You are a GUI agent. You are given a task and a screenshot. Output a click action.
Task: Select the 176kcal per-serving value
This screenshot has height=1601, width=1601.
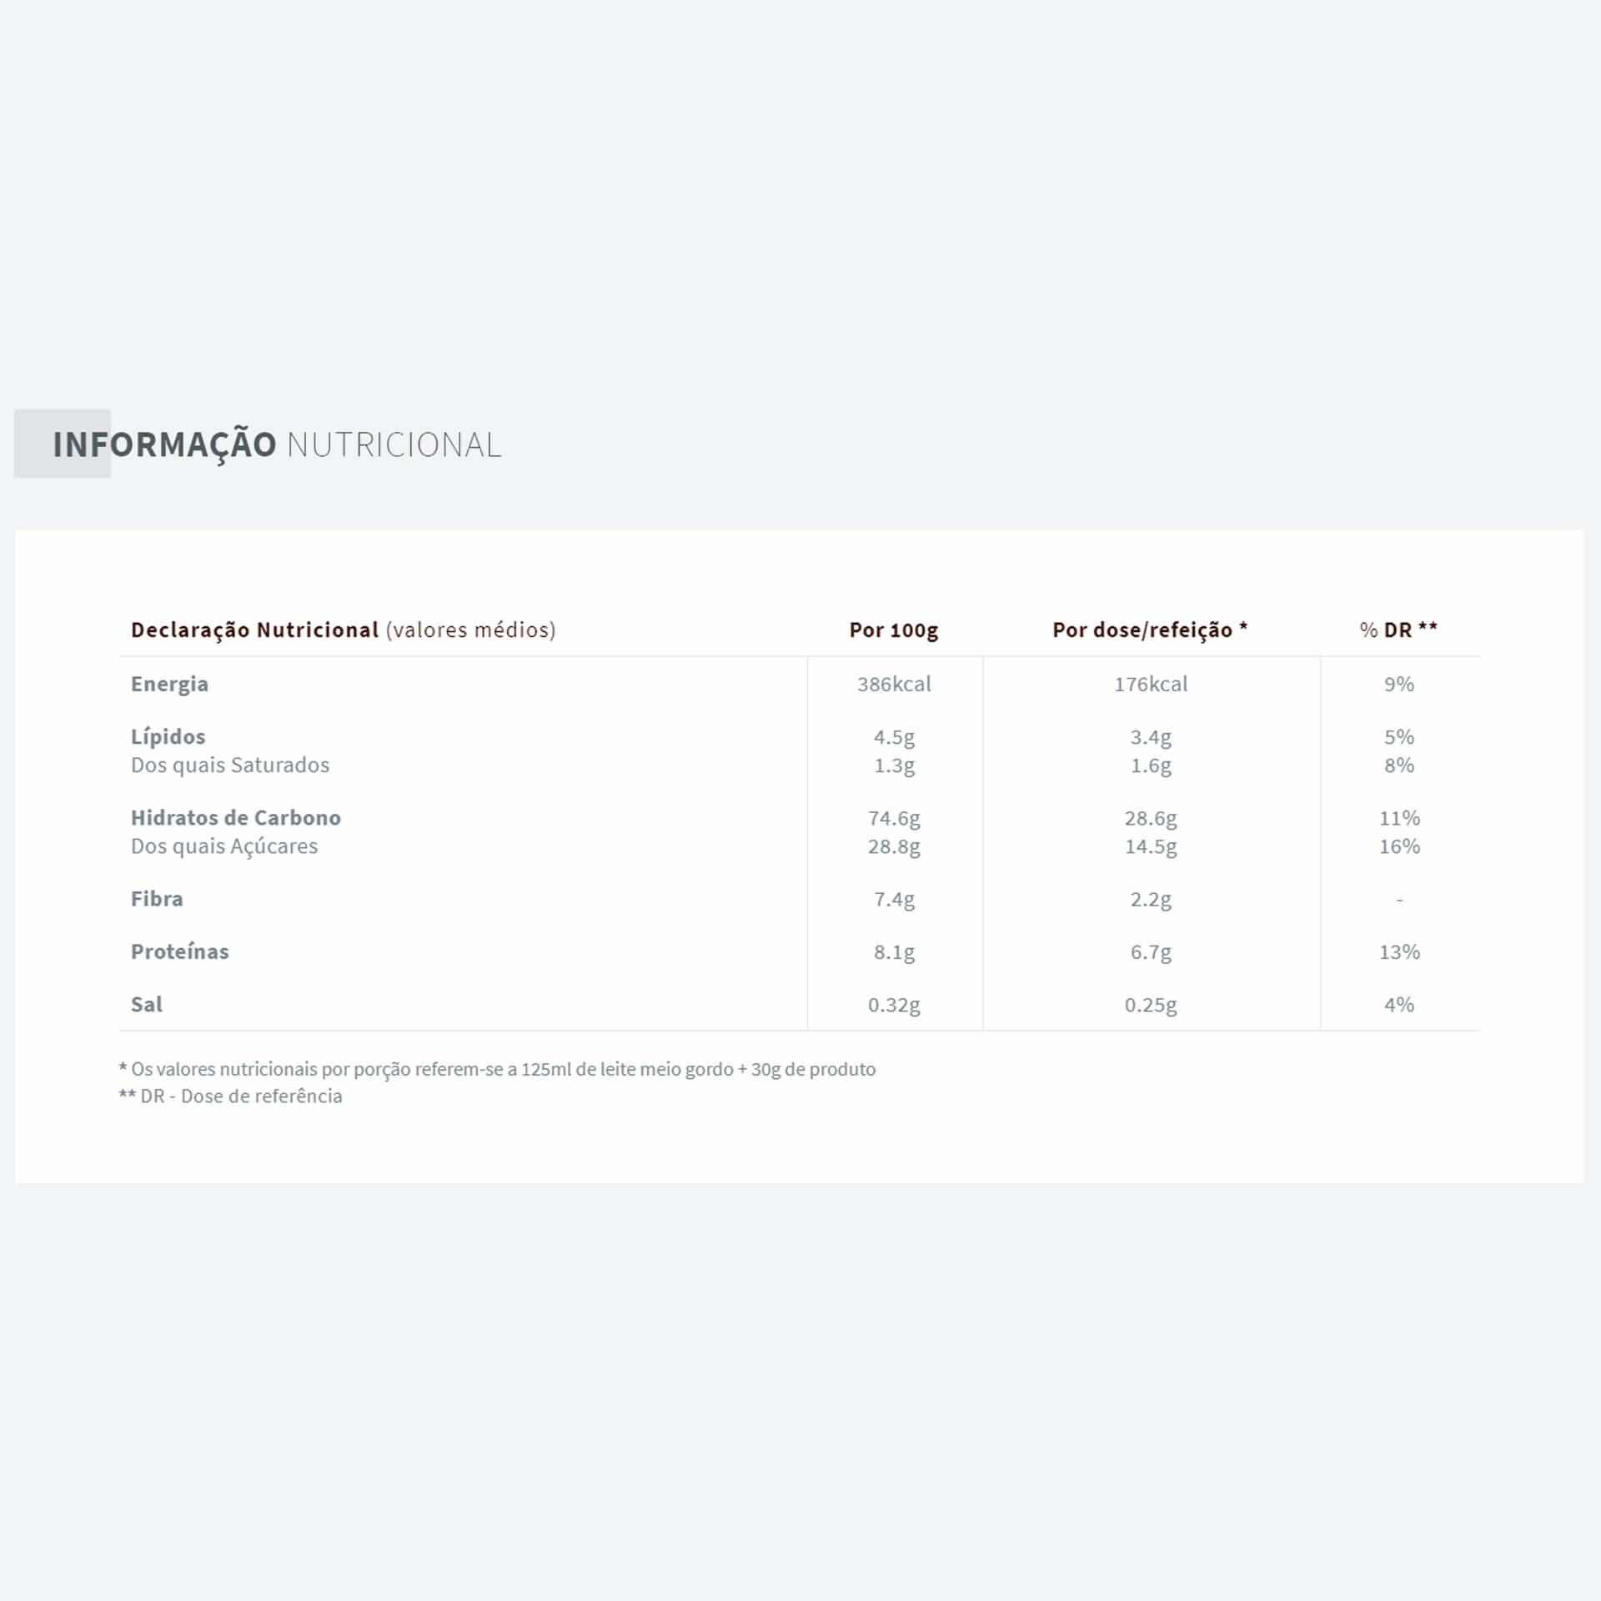[1150, 684]
